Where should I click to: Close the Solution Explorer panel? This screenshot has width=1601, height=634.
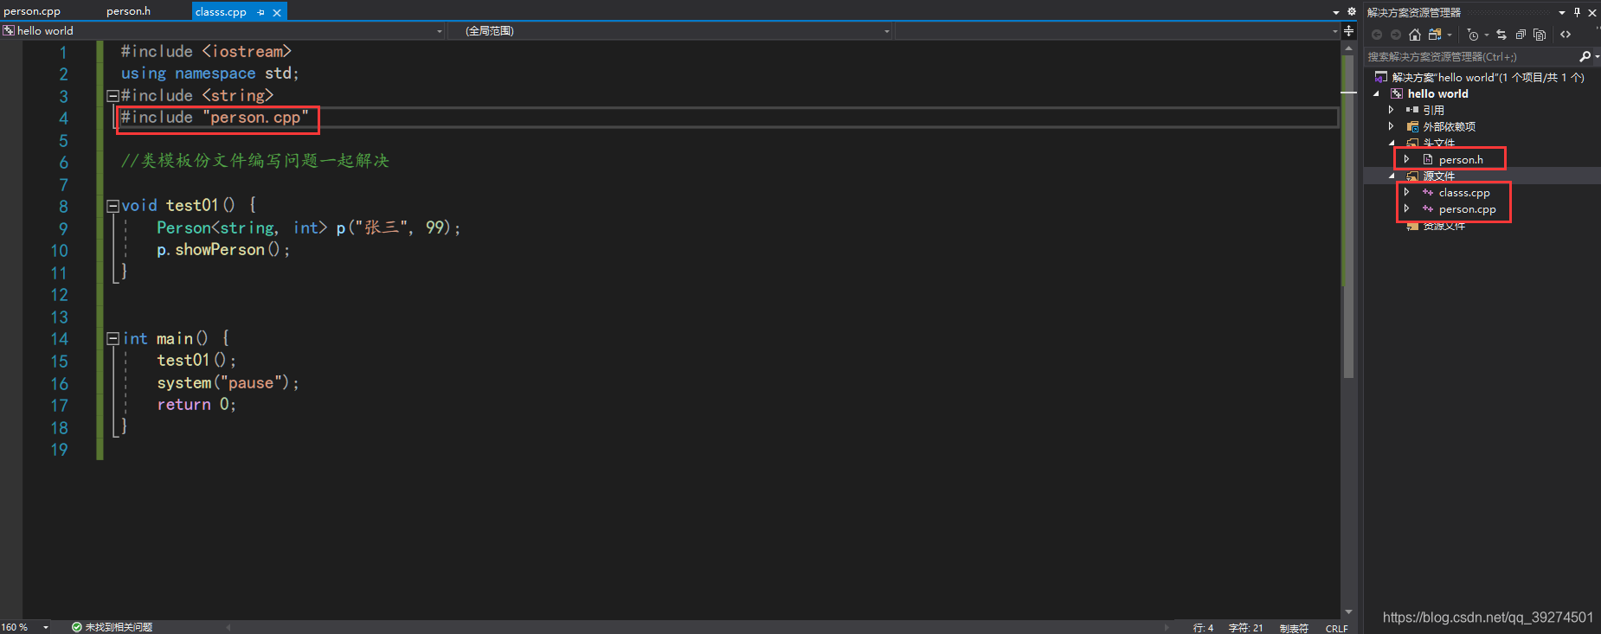tap(1592, 12)
